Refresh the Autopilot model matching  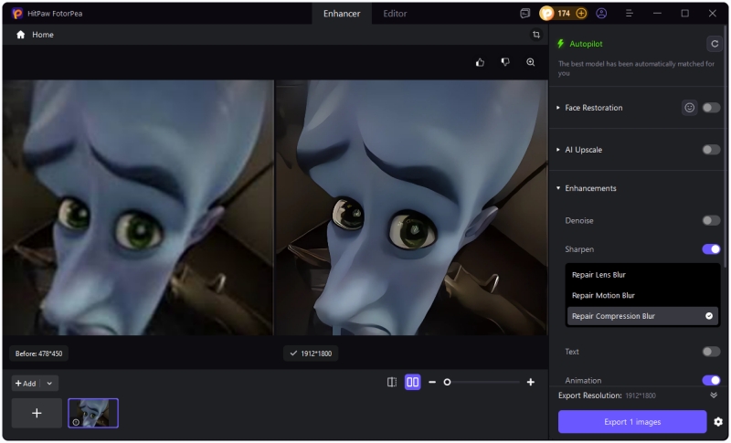point(715,44)
